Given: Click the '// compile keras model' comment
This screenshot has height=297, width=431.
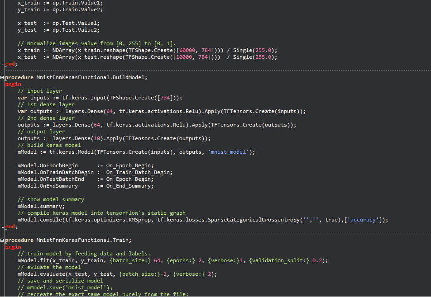Looking at the screenshot, I should (101, 213).
